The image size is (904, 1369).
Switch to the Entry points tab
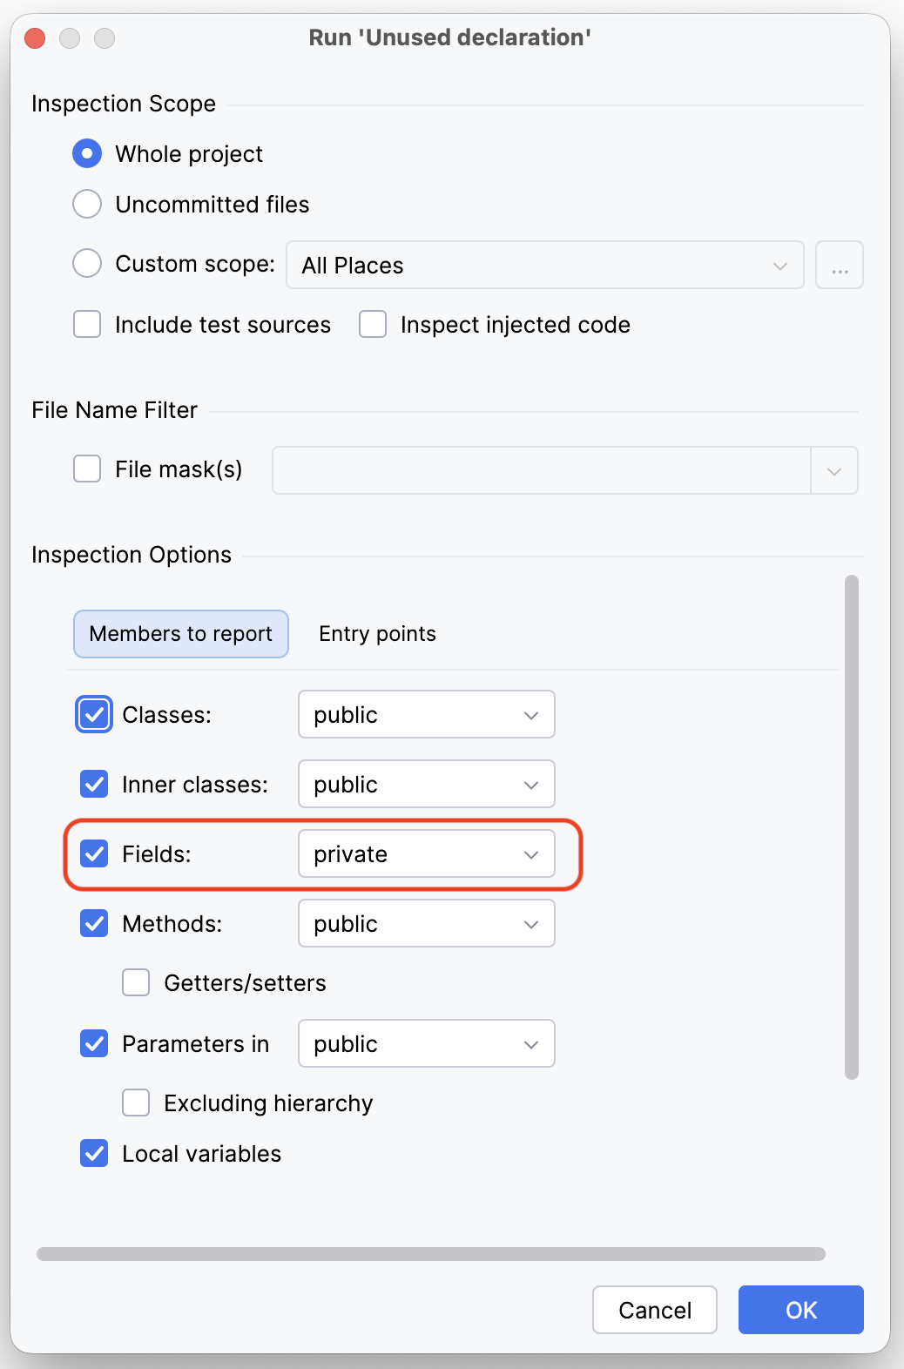point(377,634)
